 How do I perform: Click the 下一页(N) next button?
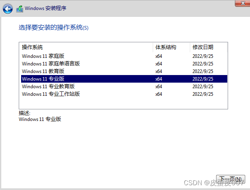[230, 179]
